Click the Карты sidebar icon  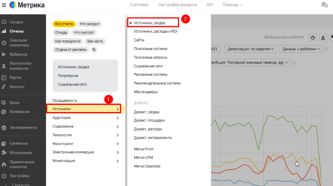click(x=4, y=77)
